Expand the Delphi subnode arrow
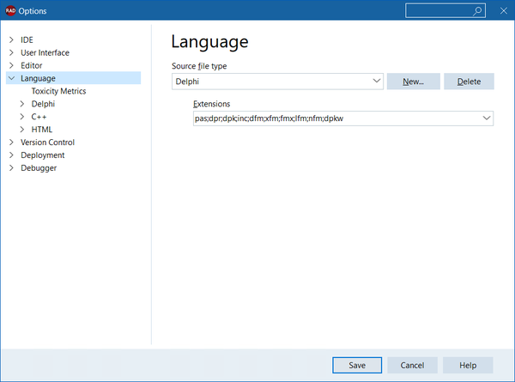Image resolution: width=515 pixels, height=382 pixels. coord(22,104)
